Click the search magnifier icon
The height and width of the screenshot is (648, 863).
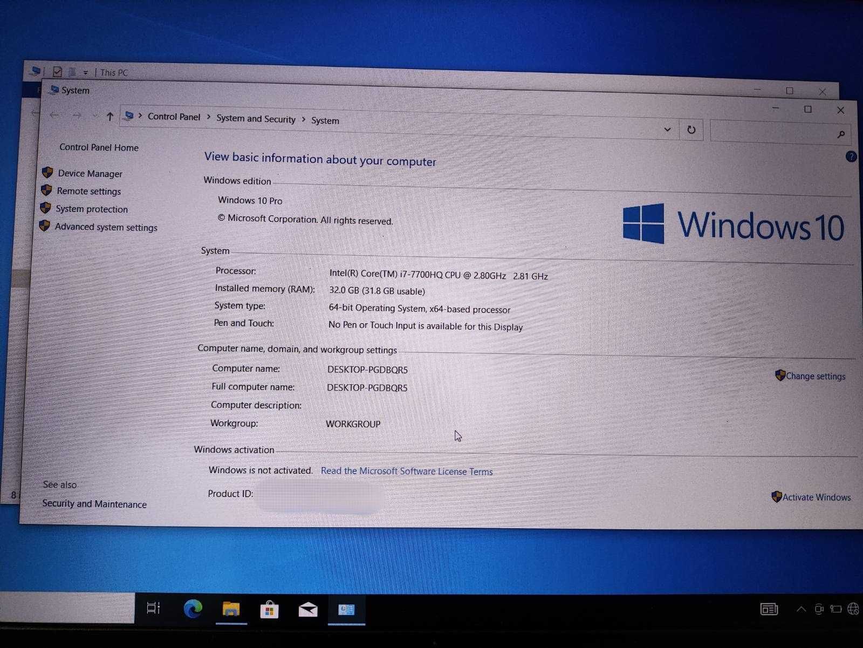841,134
